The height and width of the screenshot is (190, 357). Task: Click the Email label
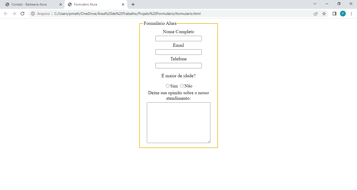click(179, 45)
